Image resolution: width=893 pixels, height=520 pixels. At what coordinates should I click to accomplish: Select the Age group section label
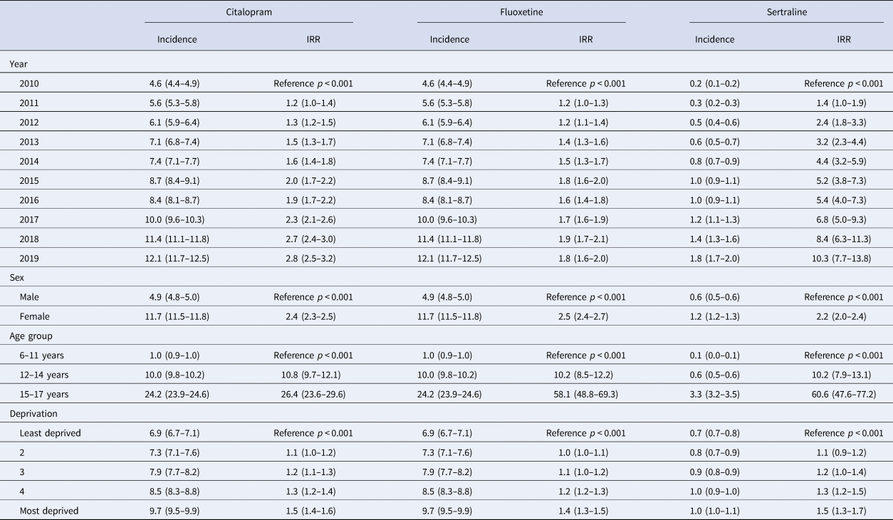click(x=31, y=336)
